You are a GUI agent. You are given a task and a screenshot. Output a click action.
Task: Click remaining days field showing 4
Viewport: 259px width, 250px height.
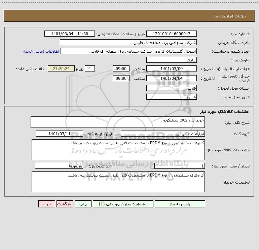pyautogui.click(x=90, y=68)
